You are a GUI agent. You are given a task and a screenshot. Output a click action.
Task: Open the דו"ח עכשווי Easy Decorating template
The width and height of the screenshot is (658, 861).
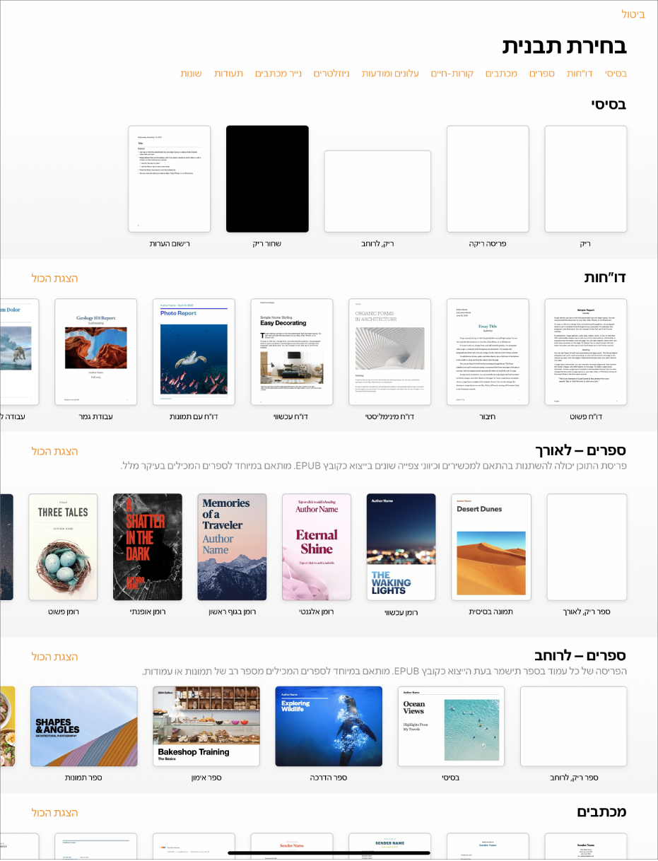[x=292, y=352]
